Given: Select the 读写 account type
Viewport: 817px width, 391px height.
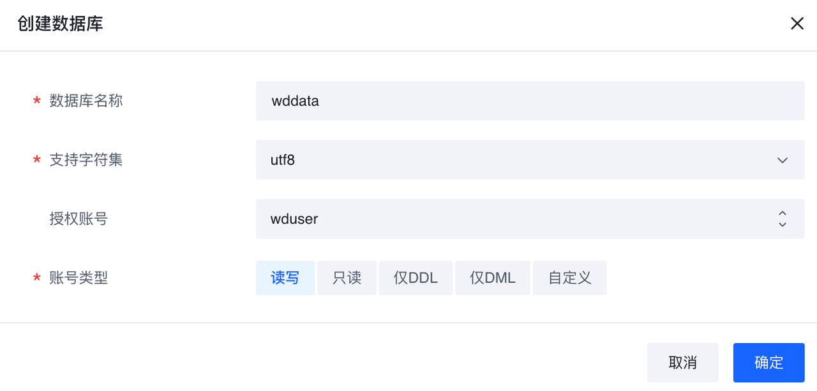Looking at the screenshot, I should point(285,278).
